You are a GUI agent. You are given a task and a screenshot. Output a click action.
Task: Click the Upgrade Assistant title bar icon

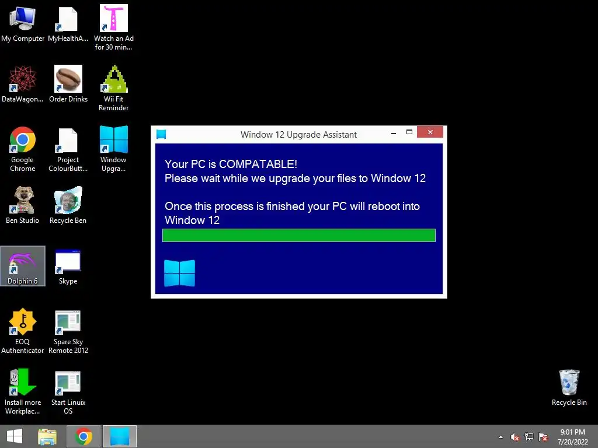161,134
